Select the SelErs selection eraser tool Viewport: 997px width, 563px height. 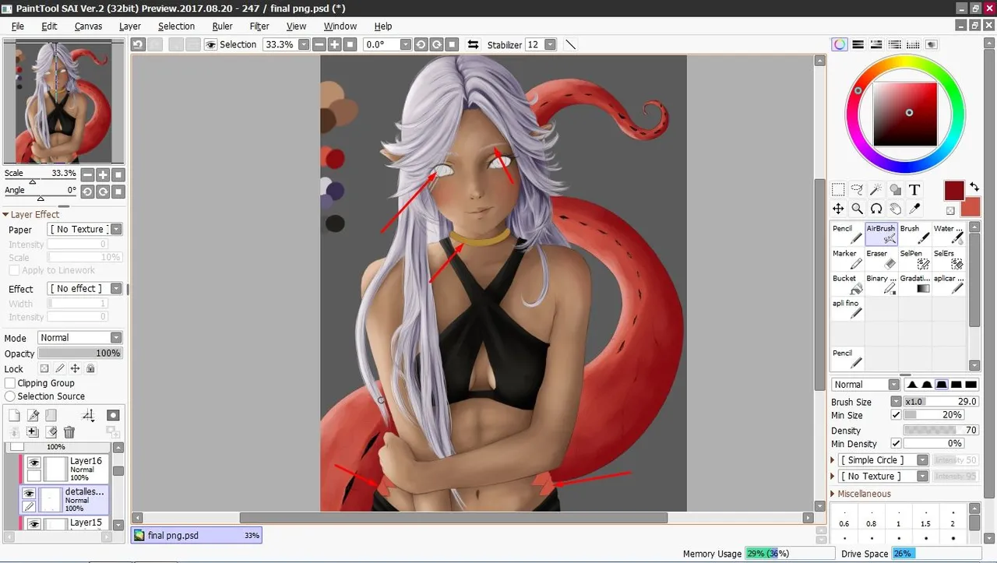coord(949,259)
